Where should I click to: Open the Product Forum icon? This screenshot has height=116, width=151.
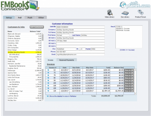[140, 14]
